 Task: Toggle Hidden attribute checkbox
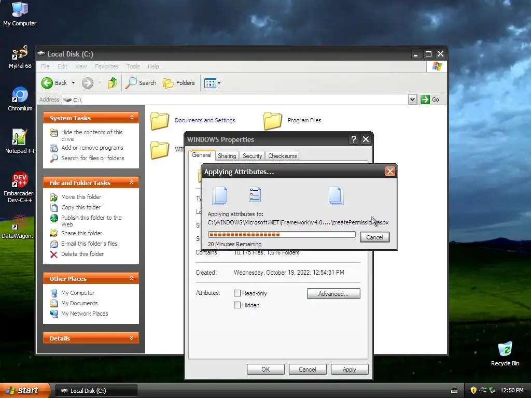tap(237, 305)
